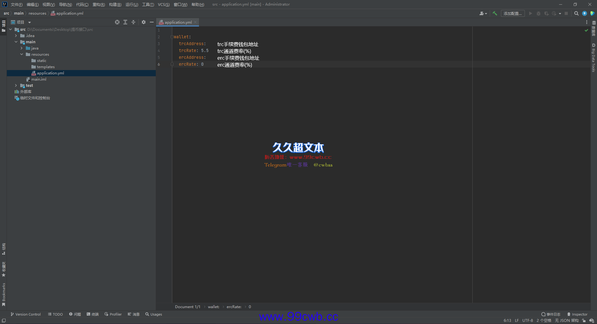Click the wallet: breadcrumb below editor
This screenshot has height=324, width=597.
[x=214, y=307]
